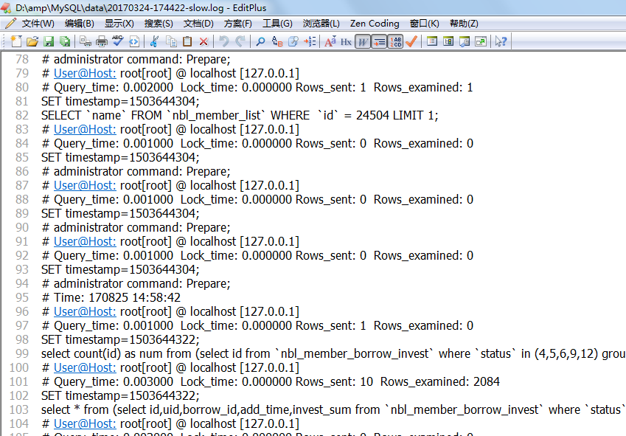The height and width of the screenshot is (436, 626).
Task: Open Preferences with orange checkmark icon
Action: [x=411, y=41]
